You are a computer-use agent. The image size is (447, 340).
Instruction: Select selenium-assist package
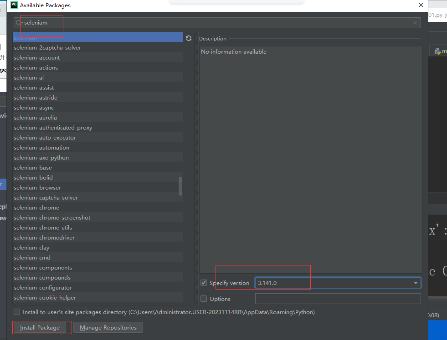(x=98, y=88)
